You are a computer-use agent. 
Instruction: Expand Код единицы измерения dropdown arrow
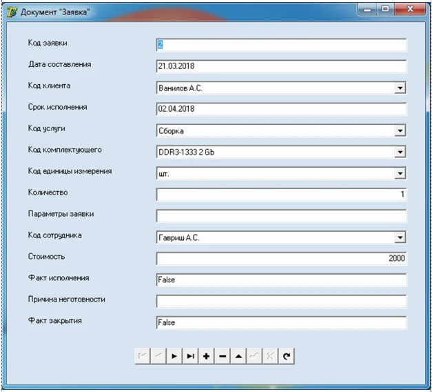[x=400, y=173]
